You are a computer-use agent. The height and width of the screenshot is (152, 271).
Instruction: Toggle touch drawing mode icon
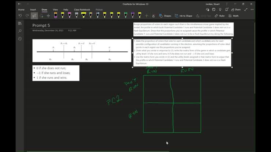[153, 16]
